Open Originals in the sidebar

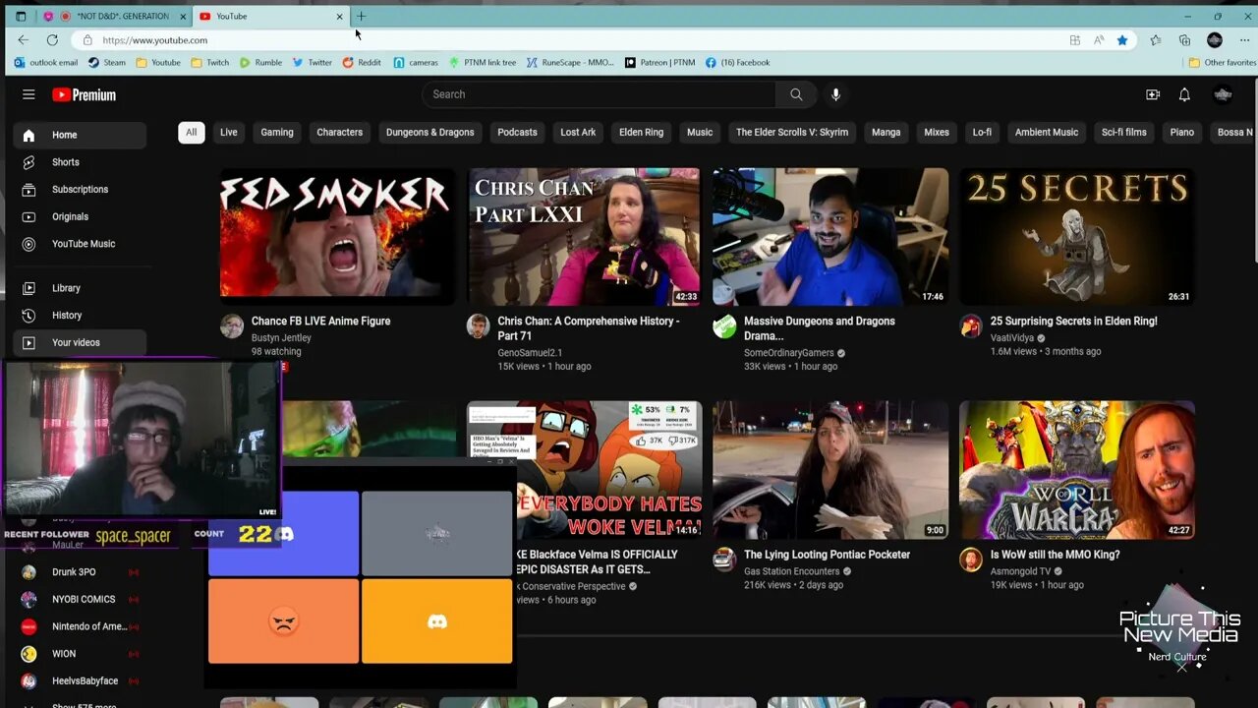(x=80, y=216)
